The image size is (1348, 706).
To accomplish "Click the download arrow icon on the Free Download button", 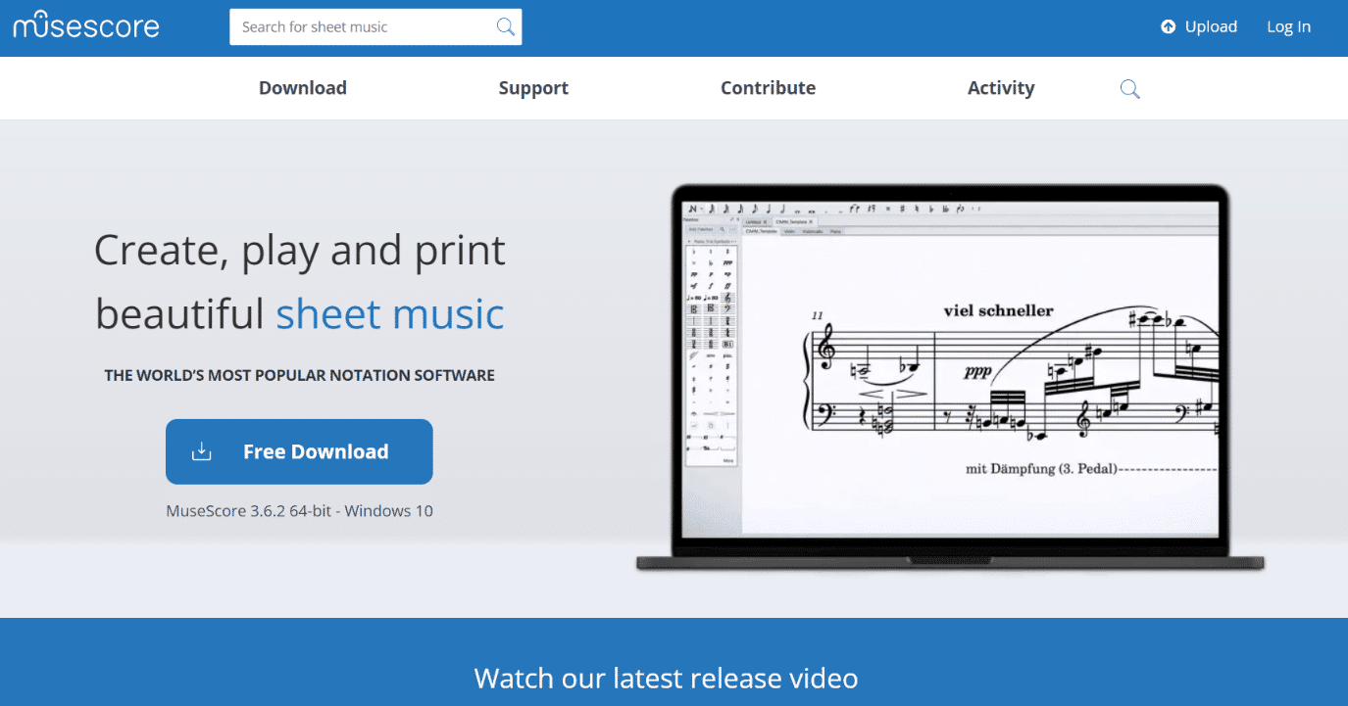I will 201,451.
